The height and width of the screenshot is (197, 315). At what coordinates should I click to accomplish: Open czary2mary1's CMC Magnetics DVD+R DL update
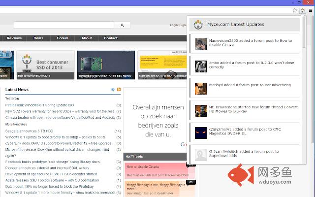[x=245, y=131]
